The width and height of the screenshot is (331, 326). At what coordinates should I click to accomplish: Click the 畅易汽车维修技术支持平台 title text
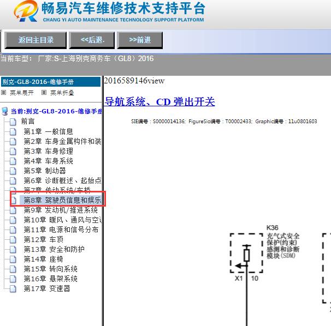tap(123, 8)
